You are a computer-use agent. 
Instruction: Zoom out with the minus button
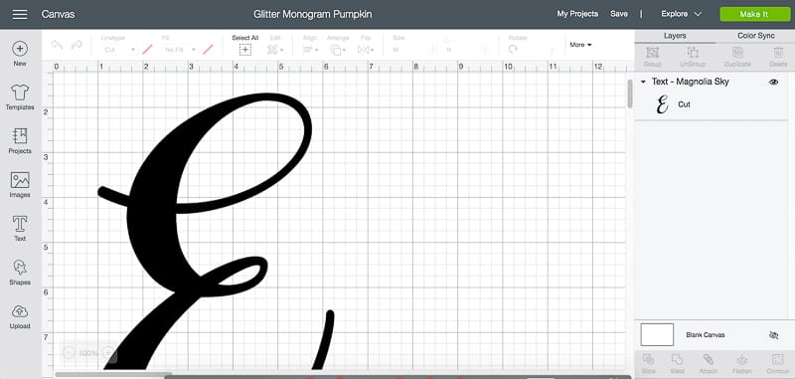tap(69, 352)
